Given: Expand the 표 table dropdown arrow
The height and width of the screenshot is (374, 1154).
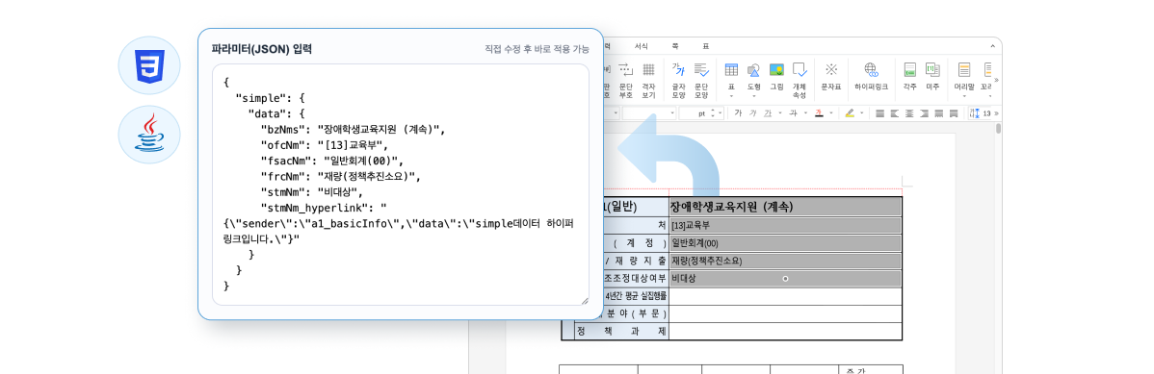Looking at the screenshot, I should click(731, 96).
